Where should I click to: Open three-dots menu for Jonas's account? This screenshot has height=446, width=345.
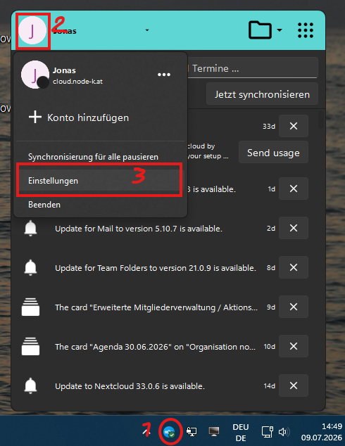pyautogui.click(x=164, y=75)
